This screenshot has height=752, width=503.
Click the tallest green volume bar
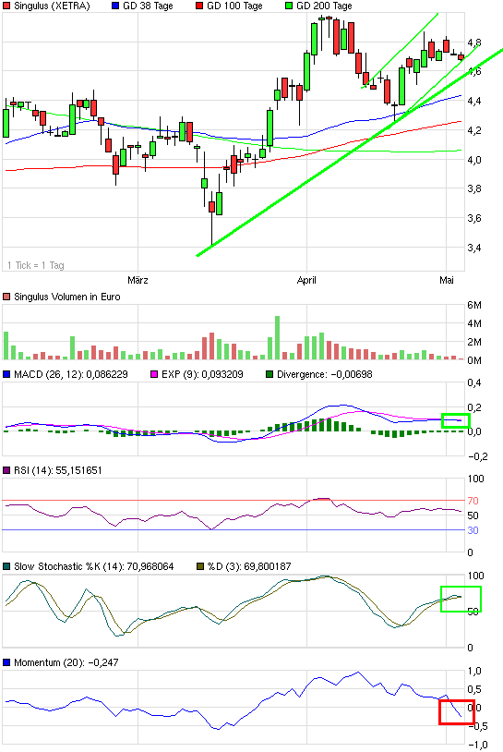(277, 337)
